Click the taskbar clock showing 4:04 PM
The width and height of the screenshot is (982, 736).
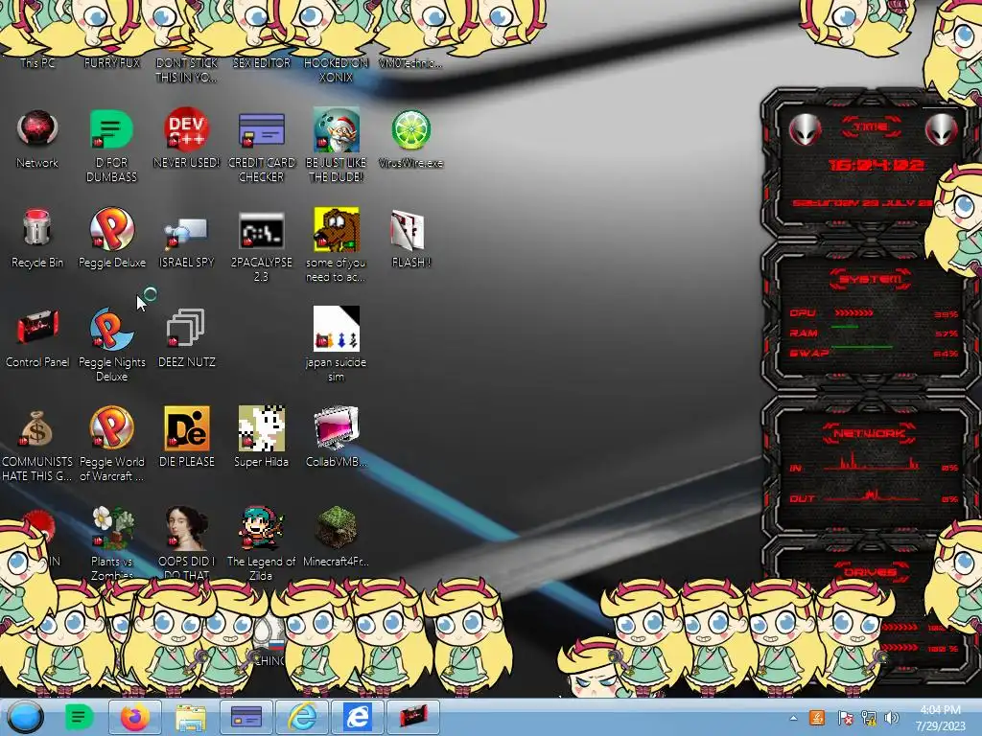click(940, 718)
